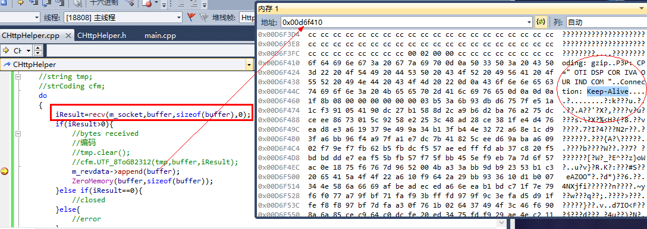
Task: Click the //closed comment line
Action: pos(88,200)
